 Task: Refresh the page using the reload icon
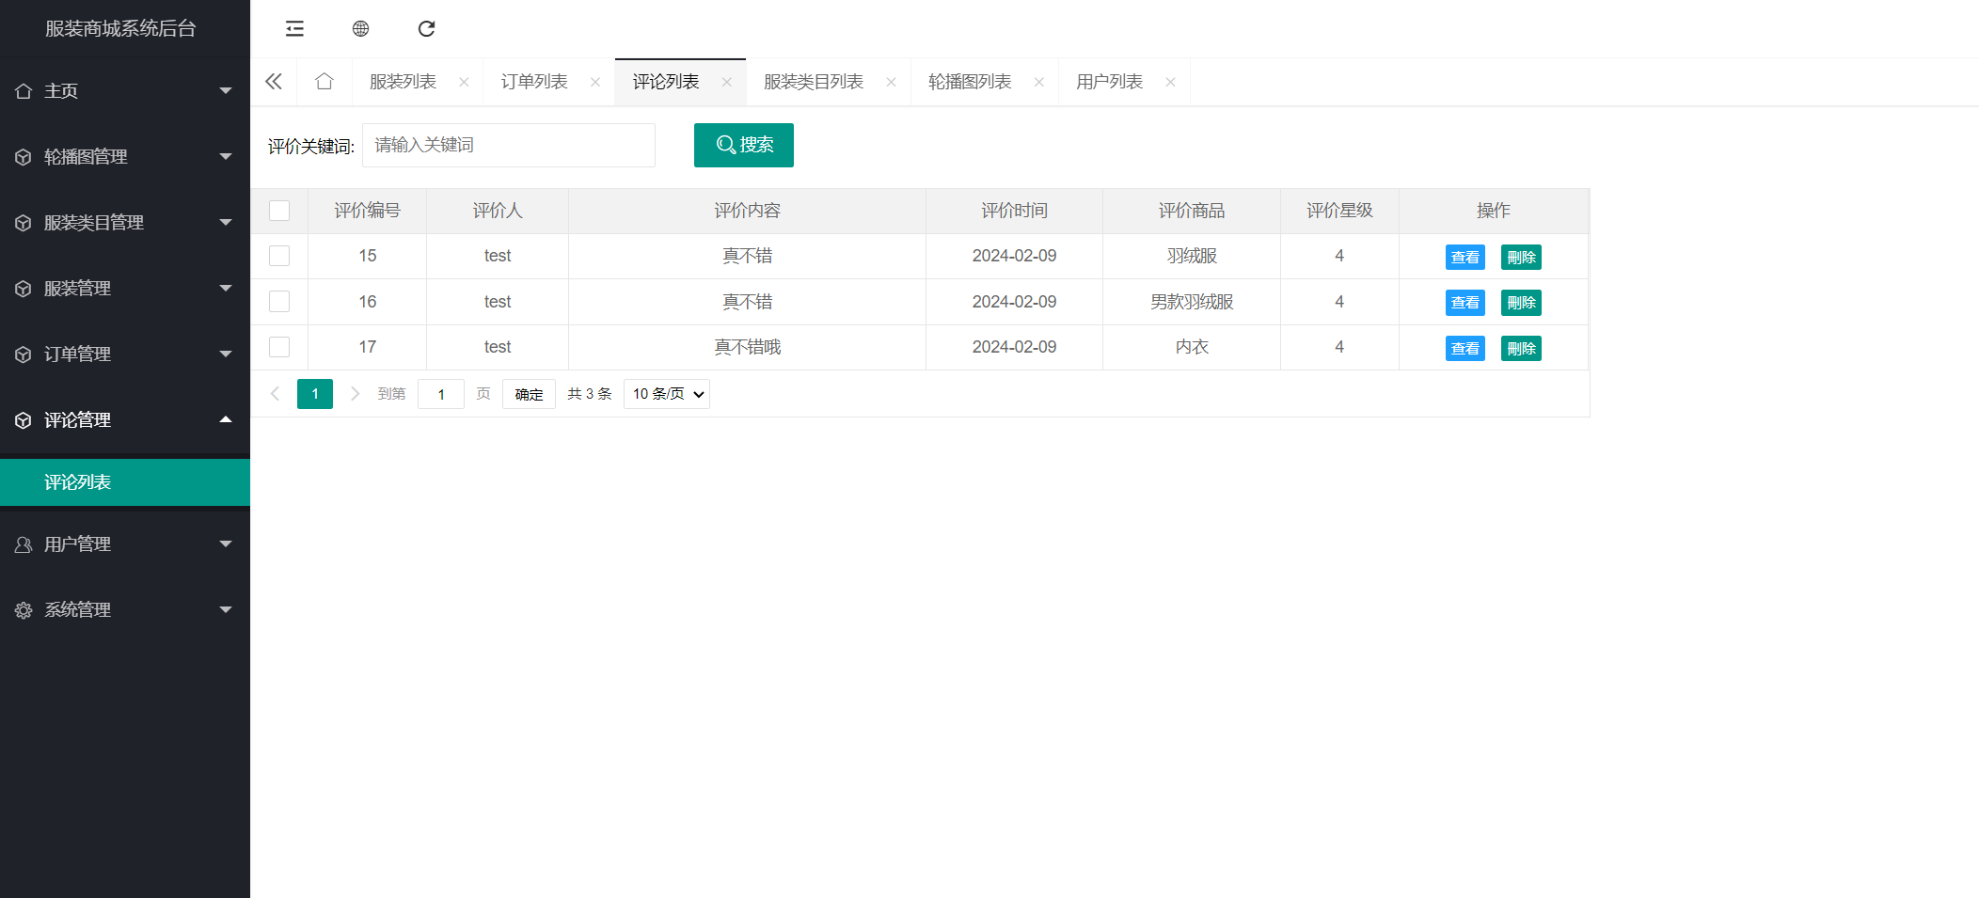coord(426,29)
